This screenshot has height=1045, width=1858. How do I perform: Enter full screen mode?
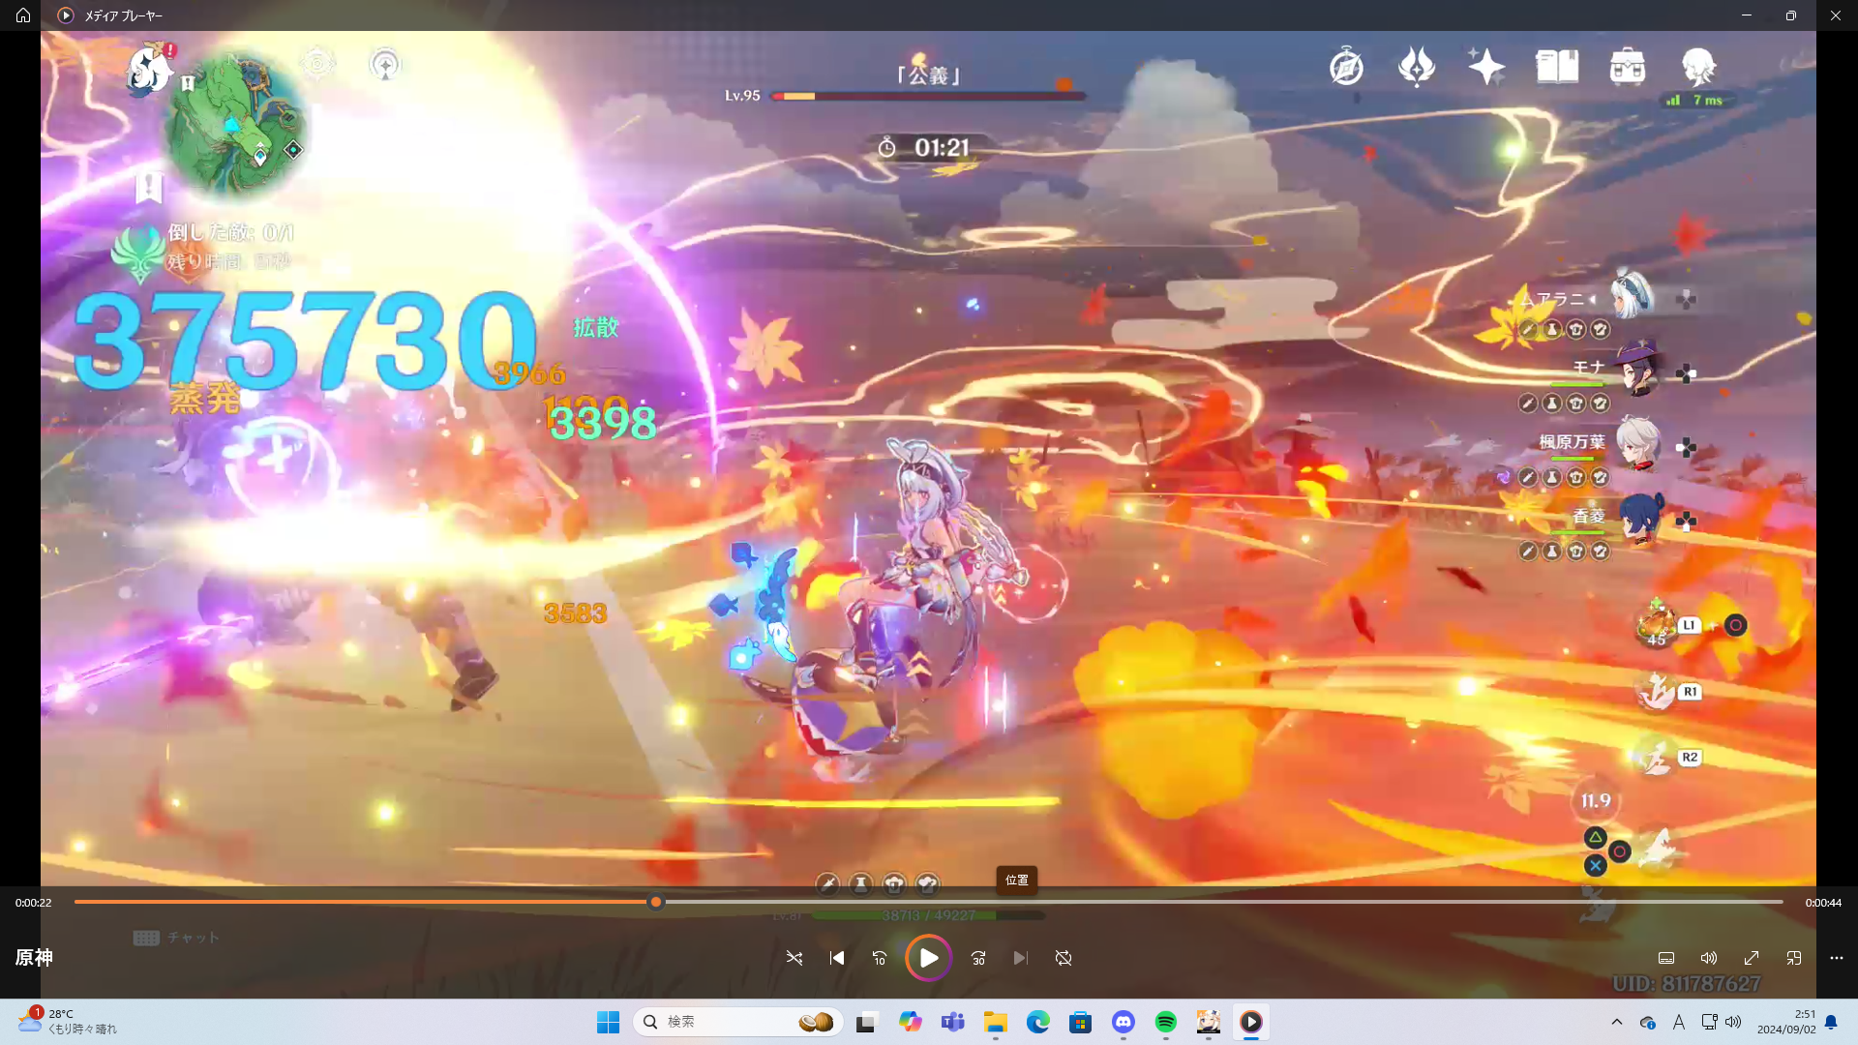click(1752, 958)
